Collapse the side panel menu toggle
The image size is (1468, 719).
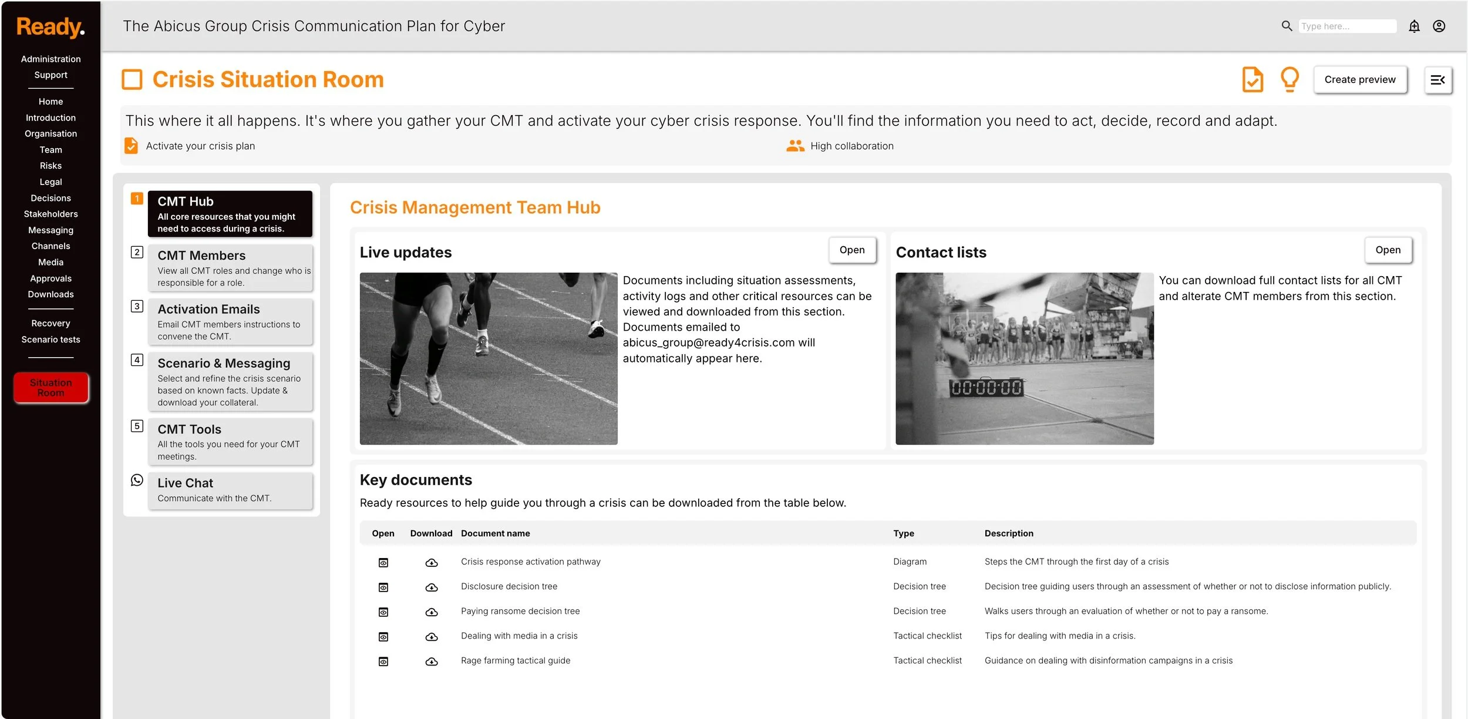point(1437,80)
